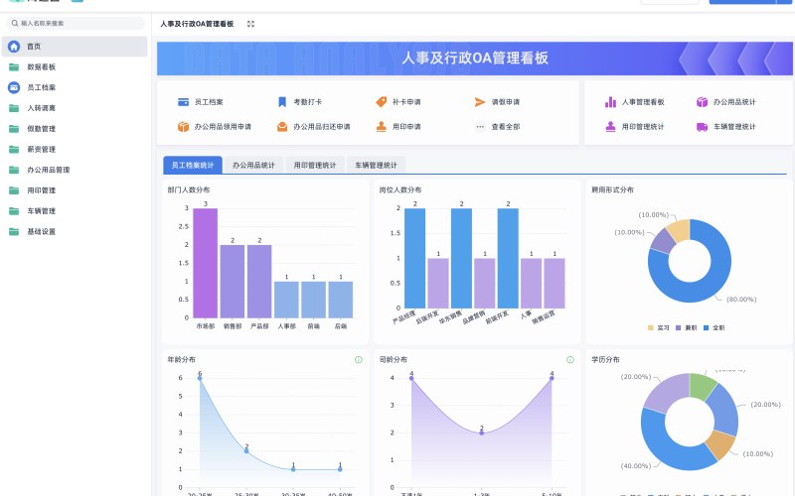This screenshot has height=496, width=795.
Task: Click the 岗位人数分布 chart title
Action: pyautogui.click(x=400, y=189)
